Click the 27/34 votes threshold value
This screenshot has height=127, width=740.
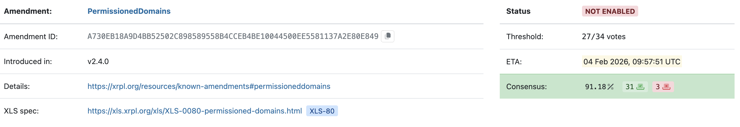(x=603, y=36)
